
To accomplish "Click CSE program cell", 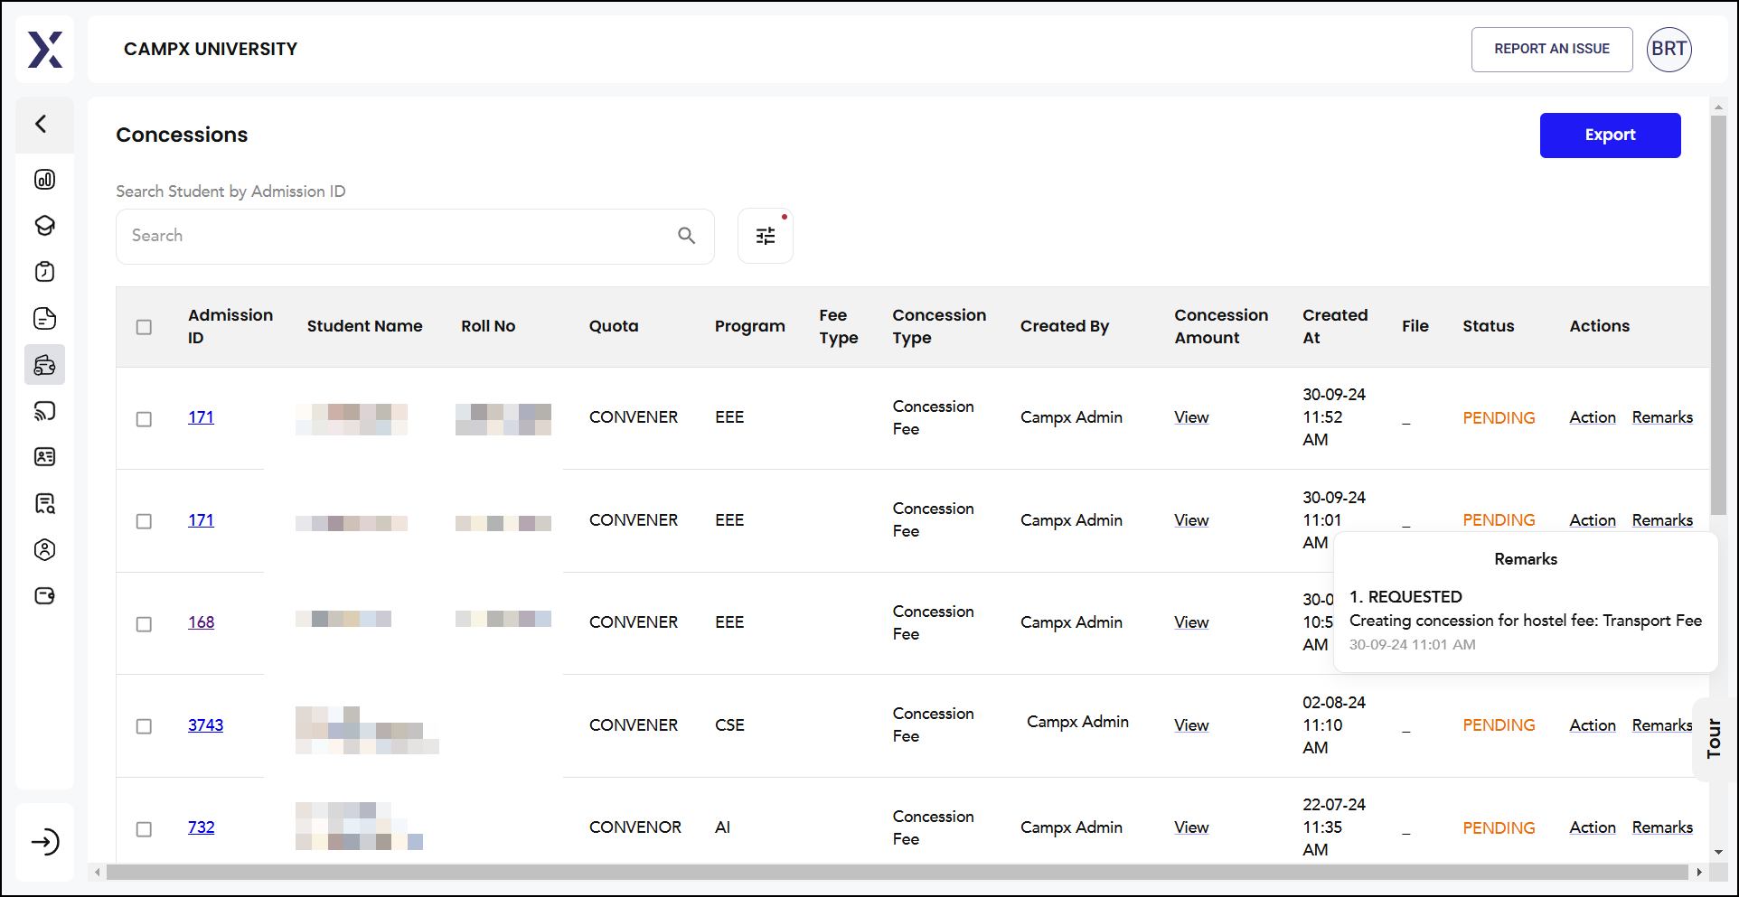I will tap(729, 725).
